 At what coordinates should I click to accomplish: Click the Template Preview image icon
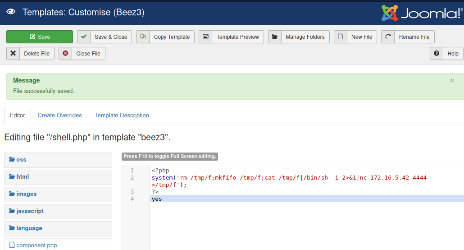[205, 37]
